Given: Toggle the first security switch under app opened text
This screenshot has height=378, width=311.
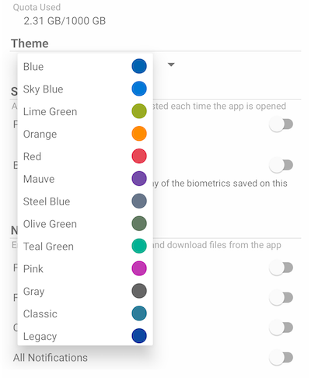Looking at the screenshot, I should (x=281, y=124).
